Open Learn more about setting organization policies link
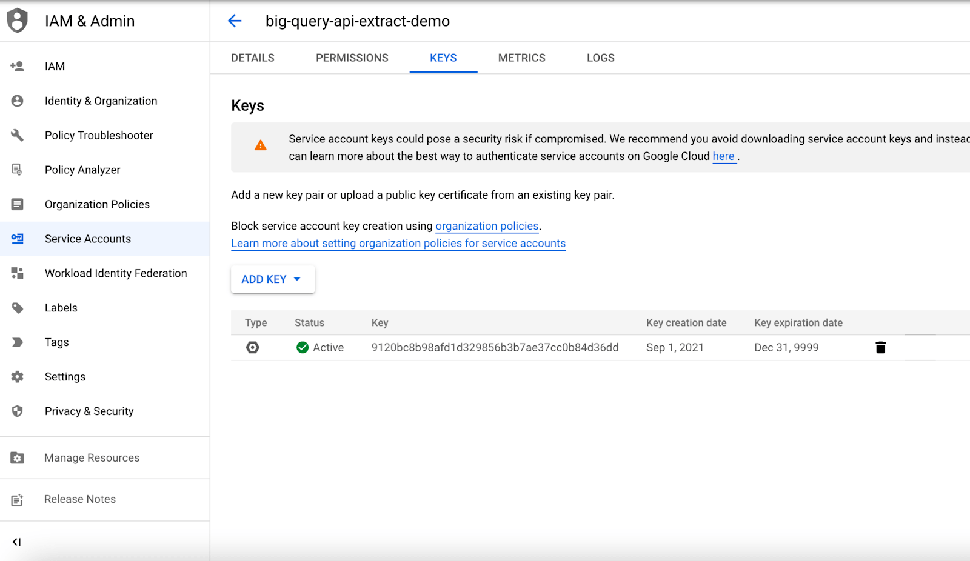Image resolution: width=970 pixels, height=561 pixels. 398,244
